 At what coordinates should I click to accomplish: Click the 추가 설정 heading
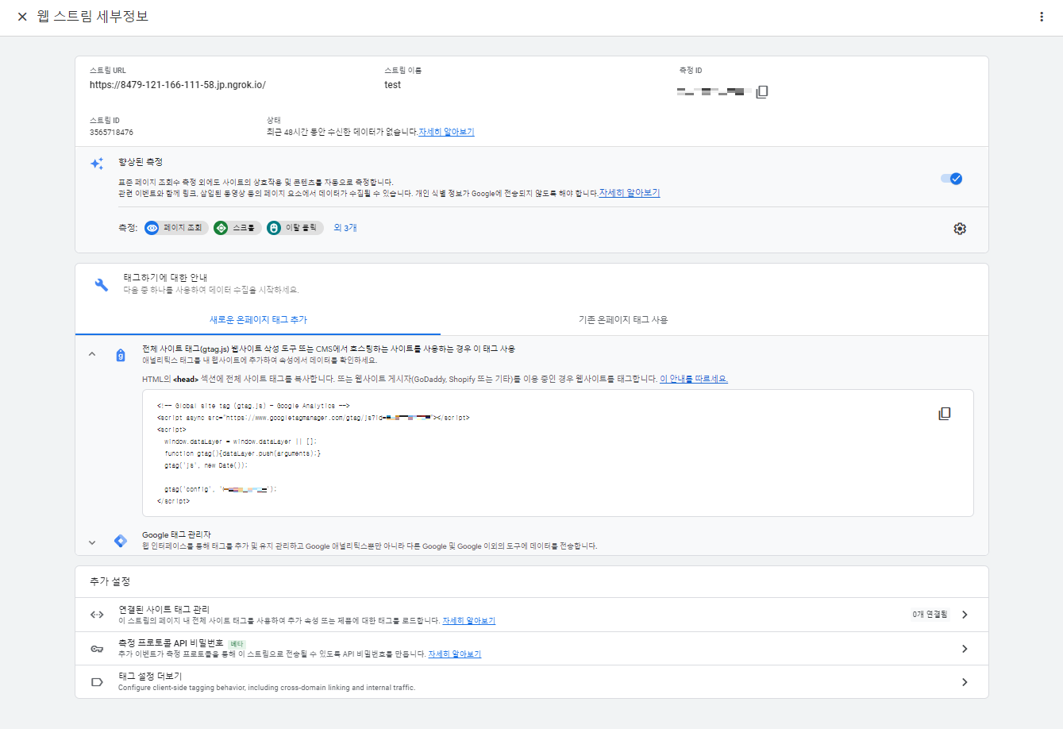110,581
